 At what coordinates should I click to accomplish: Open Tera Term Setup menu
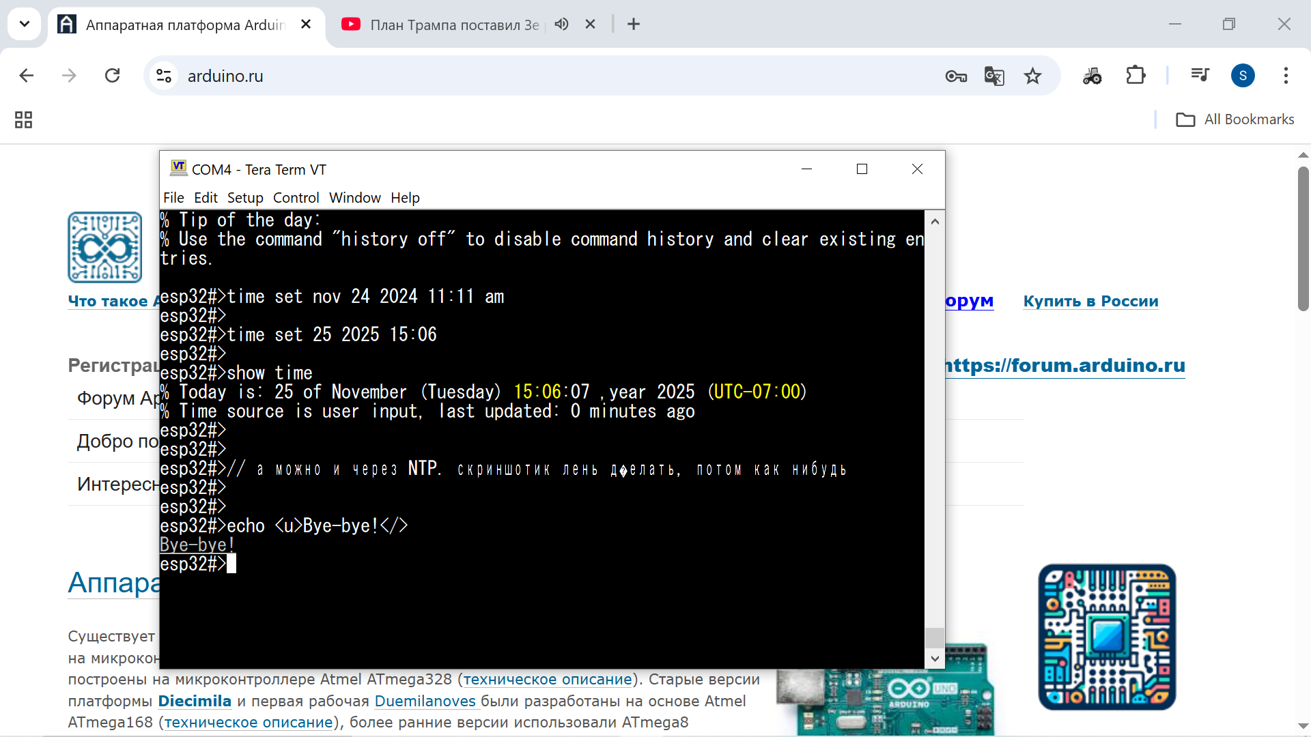point(245,198)
